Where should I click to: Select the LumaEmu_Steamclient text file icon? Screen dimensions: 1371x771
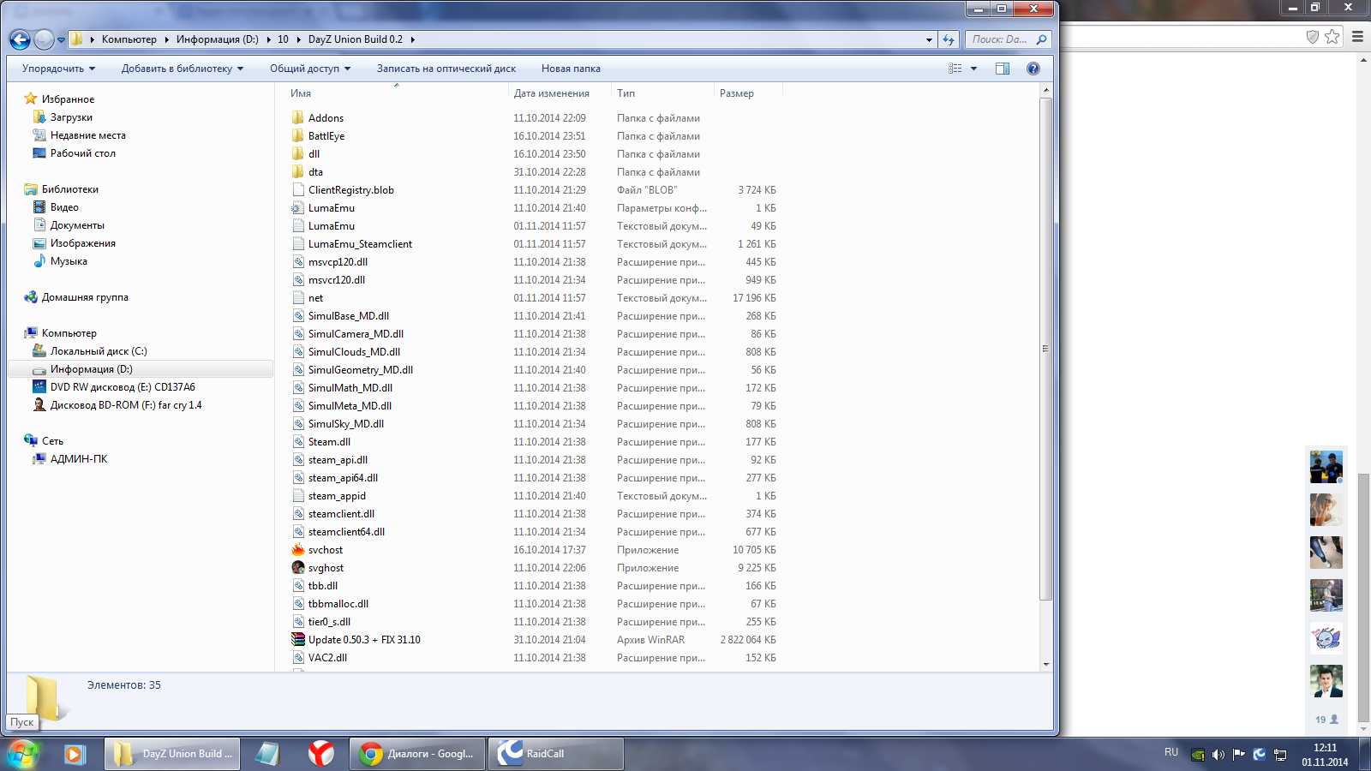point(298,244)
